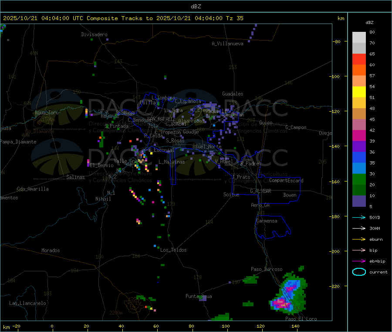Click the El_Desvio map label
392x332 pixels.
click(101, 165)
